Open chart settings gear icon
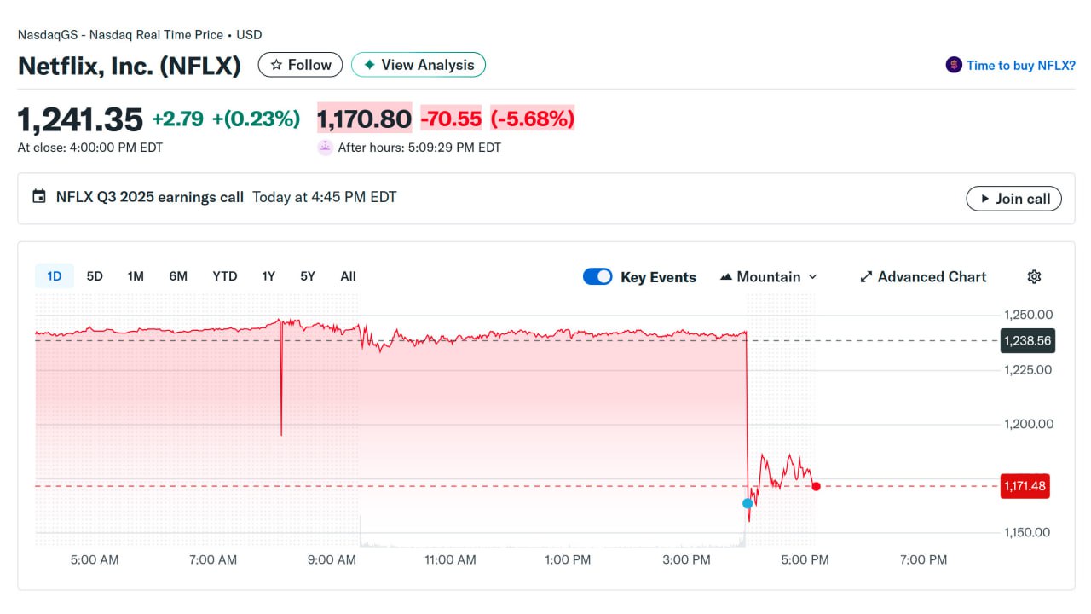1091x614 pixels. point(1034,276)
